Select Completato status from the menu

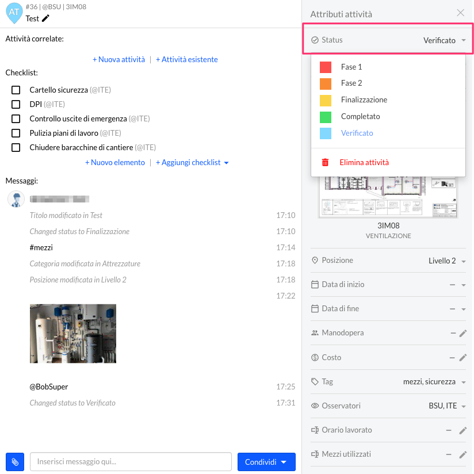pyautogui.click(x=360, y=116)
